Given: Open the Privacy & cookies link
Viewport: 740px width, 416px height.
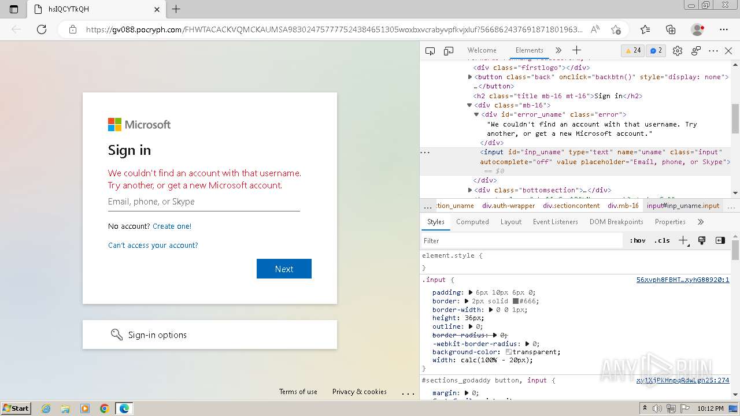Looking at the screenshot, I should pyautogui.click(x=360, y=392).
